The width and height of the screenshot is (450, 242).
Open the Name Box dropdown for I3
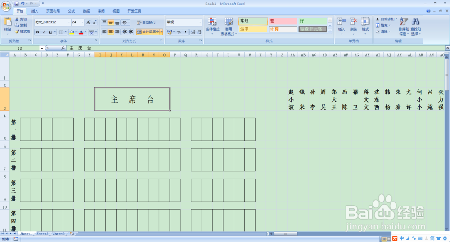(42, 48)
